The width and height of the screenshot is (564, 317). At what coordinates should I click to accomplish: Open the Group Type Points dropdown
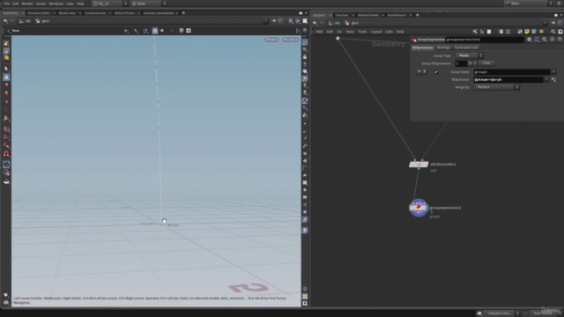(x=469, y=55)
